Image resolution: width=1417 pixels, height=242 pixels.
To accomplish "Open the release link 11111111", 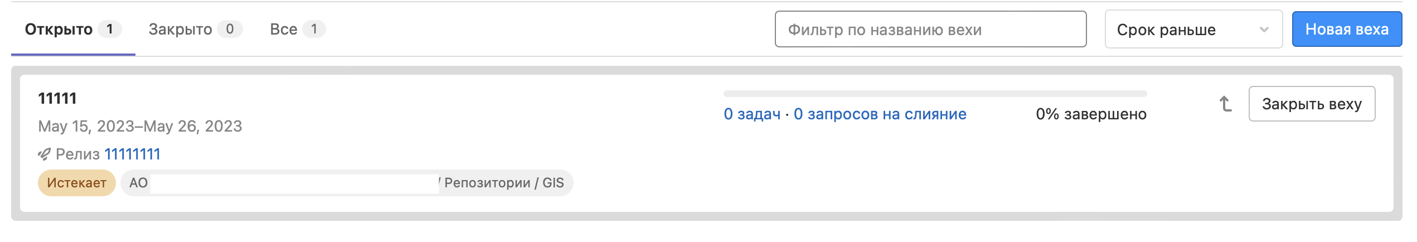I will [133, 154].
